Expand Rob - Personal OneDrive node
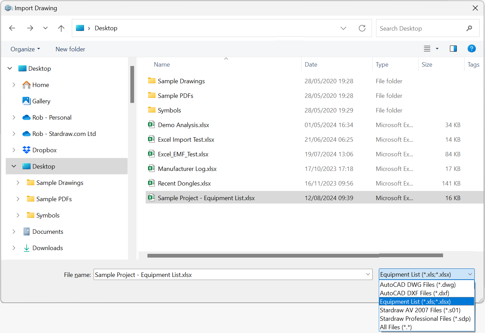The image size is (485, 333). coord(14,117)
